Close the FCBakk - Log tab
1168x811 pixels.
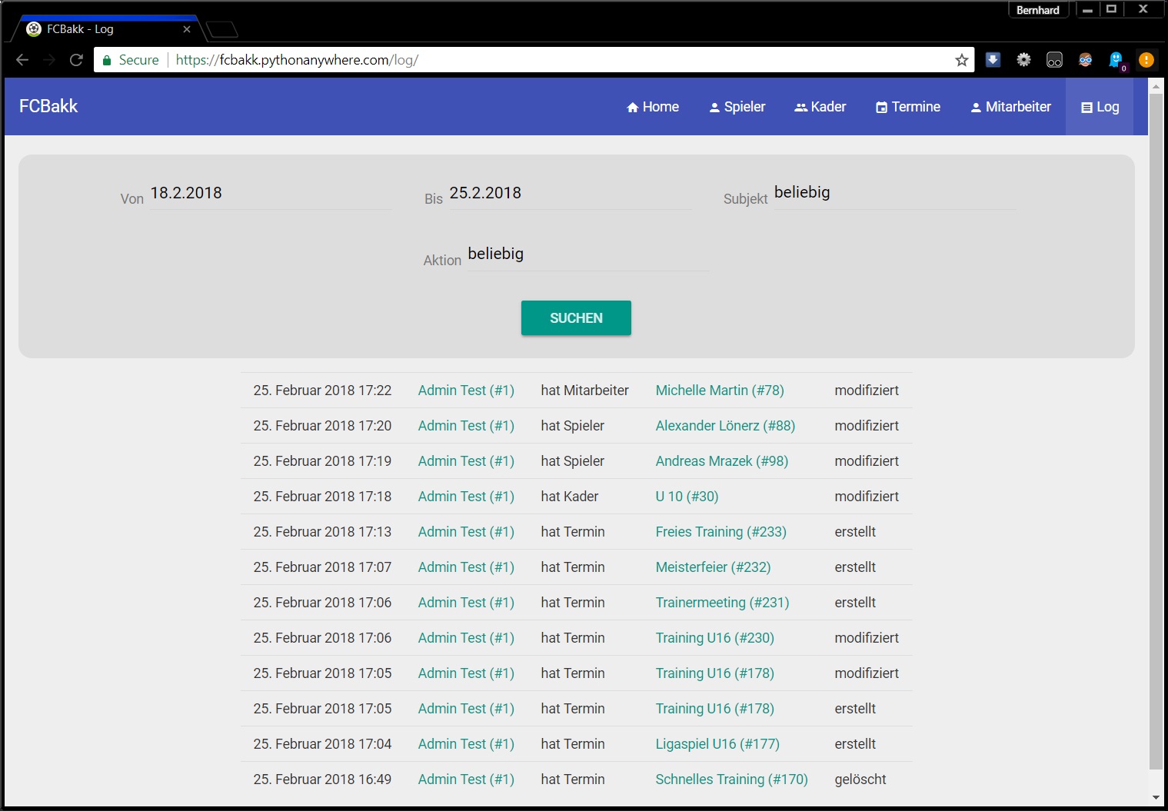click(x=187, y=29)
